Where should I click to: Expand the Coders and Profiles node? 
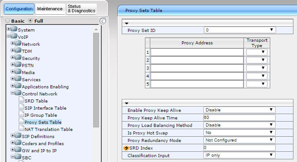click(12, 142)
